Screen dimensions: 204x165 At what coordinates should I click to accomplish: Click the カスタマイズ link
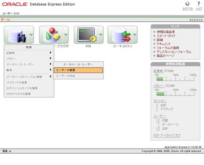[x=196, y=20]
